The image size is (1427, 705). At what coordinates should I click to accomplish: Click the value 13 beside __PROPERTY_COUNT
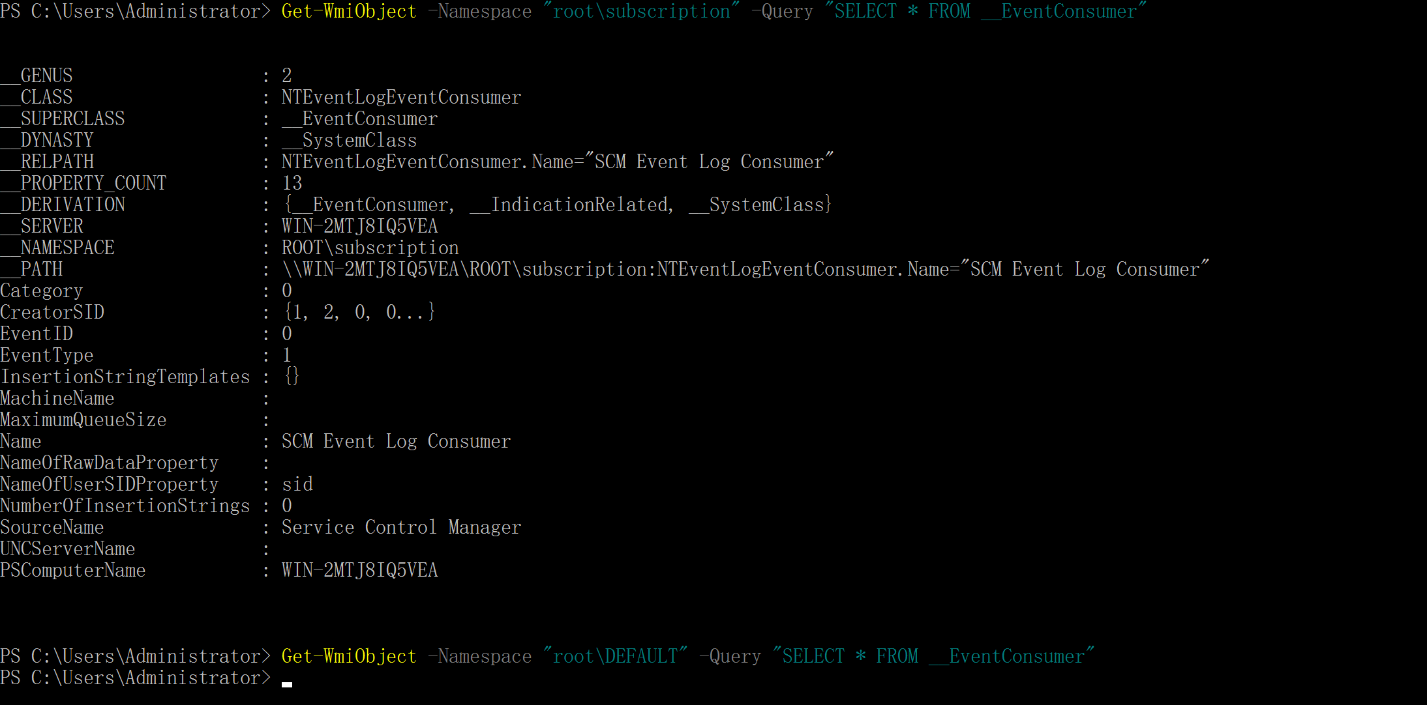click(292, 183)
